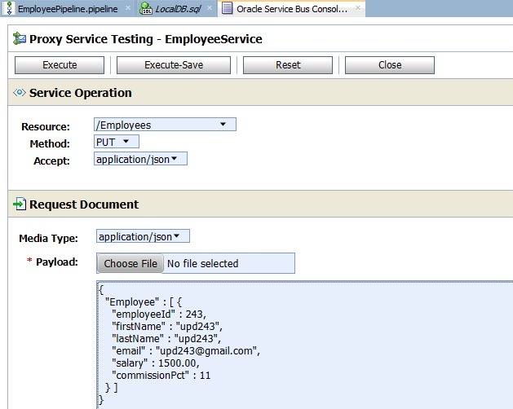Click Choose File for the payload
The height and width of the screenshot is (409, 513).
130,263
